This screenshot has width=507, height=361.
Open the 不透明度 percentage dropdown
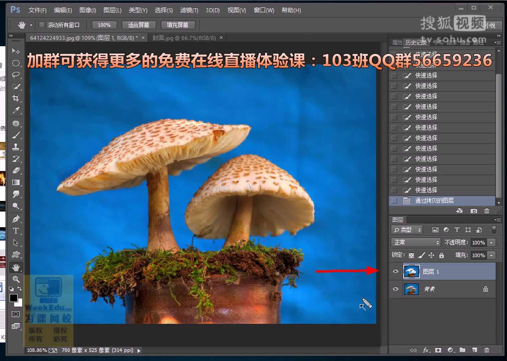coord(492,242)
